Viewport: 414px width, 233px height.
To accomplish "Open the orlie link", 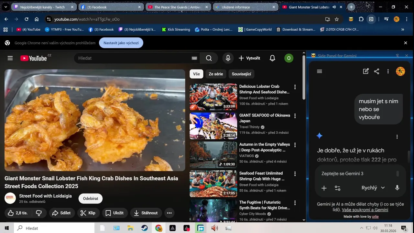I will click(375, 216).
